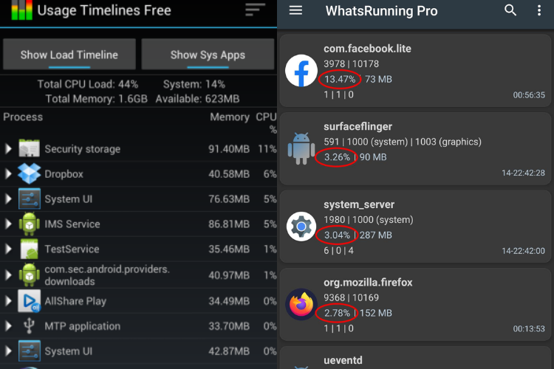Open the Usage Timelines Free app logo
This screenshot has height=369, width=554.
tap(21, 10)
